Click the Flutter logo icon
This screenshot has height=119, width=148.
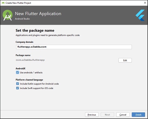pyautogui.click(x=140, y=15)
